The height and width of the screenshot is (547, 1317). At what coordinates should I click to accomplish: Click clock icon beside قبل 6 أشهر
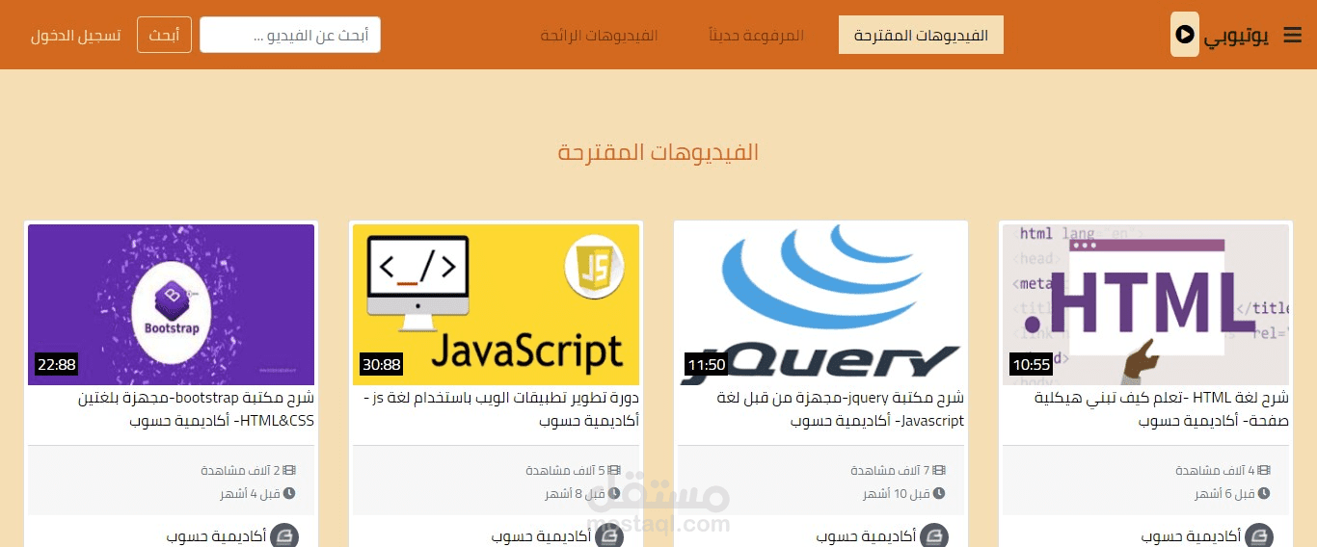point(1264,493)
